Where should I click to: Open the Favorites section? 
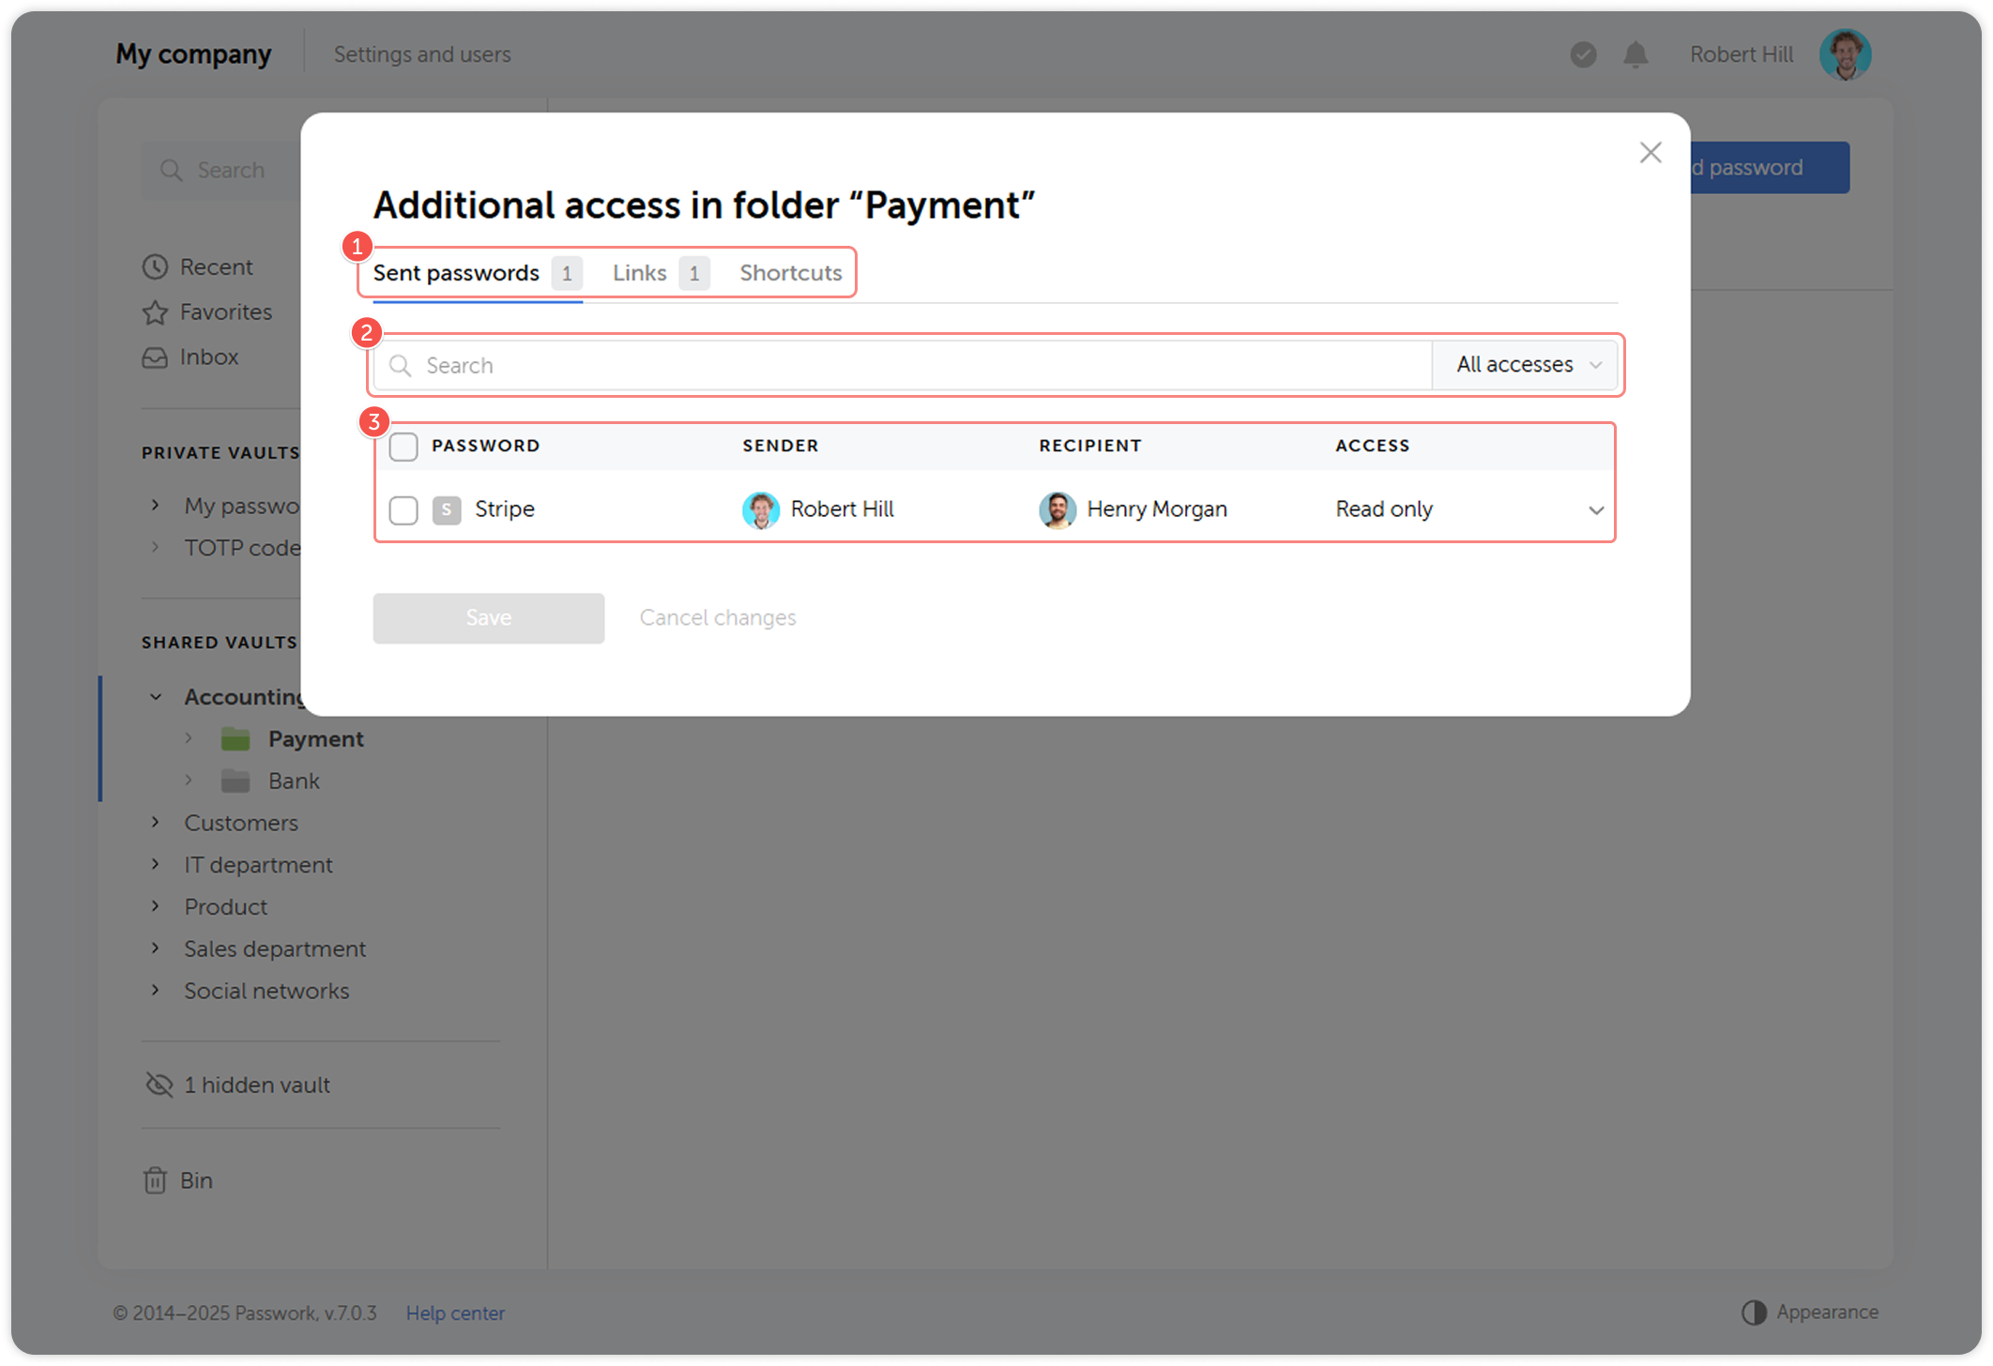225,311
